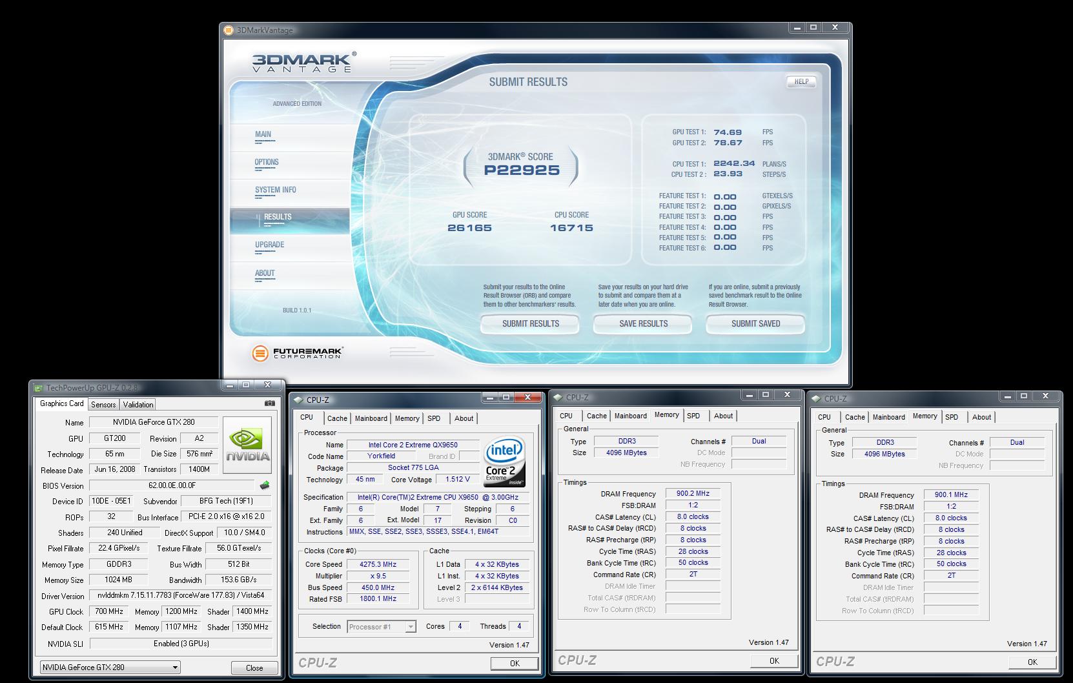Click the P22925 3DMark score

tap(522, 170)
